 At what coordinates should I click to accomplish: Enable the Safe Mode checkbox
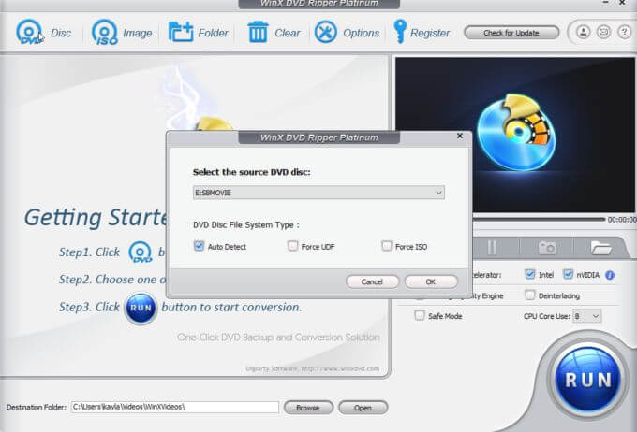(x=420, y=315)
